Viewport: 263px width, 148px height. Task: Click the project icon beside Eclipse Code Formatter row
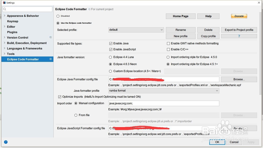coord(50,59)
